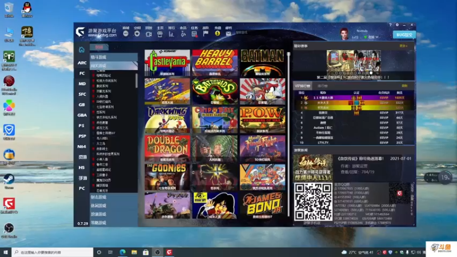Click the yellow refresh link above ranking
457x257 pixels.
coord(404,86)
